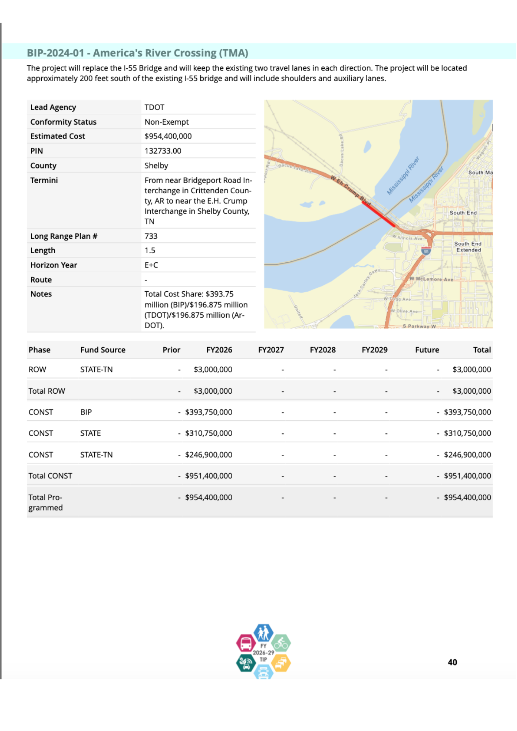Viewport: 517px width, 731px height.
Task: Click the blue pedestrians hexagon icon
Action: (x=263, y=633)
